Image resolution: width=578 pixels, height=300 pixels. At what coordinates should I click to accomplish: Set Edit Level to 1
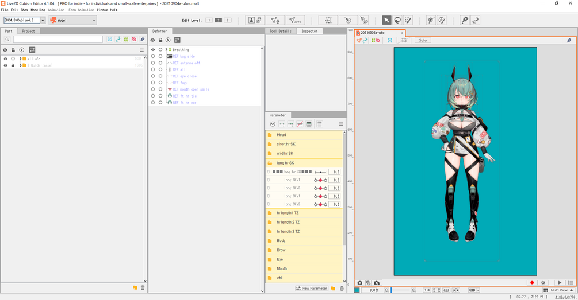point(209,20)
